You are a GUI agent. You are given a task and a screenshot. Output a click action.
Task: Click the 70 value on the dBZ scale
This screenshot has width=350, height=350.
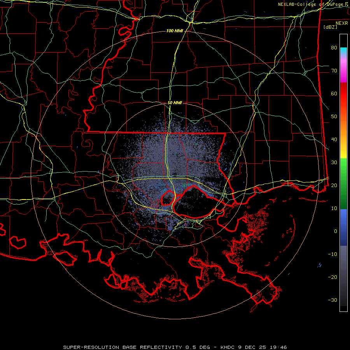coord(334,70)
